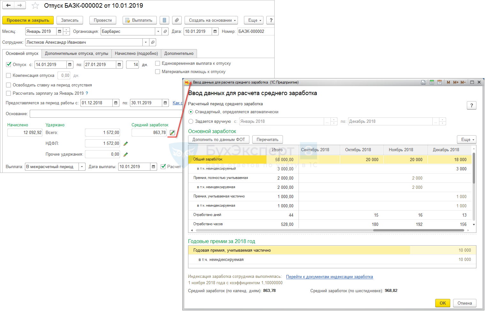This screenshot has width=486, height=311.
Task: Switch to Дополнительные отпуска, отгулы tab
Action: click(77, 54)
